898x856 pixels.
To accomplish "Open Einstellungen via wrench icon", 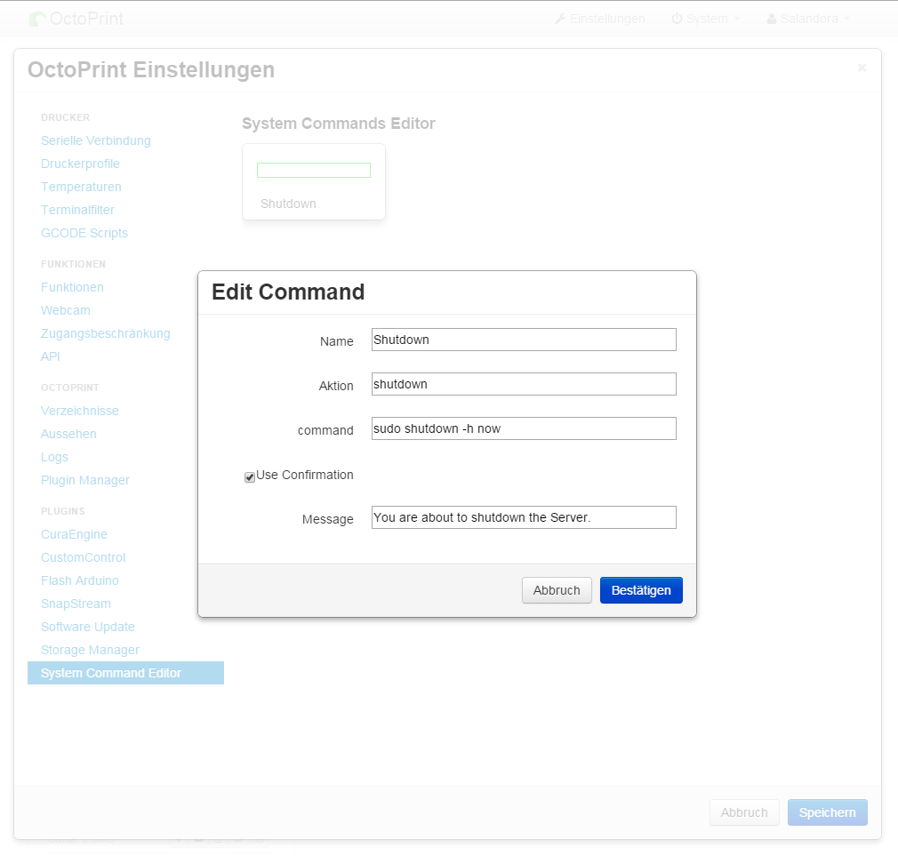I will pyautogui.click(x=599, y=19).
